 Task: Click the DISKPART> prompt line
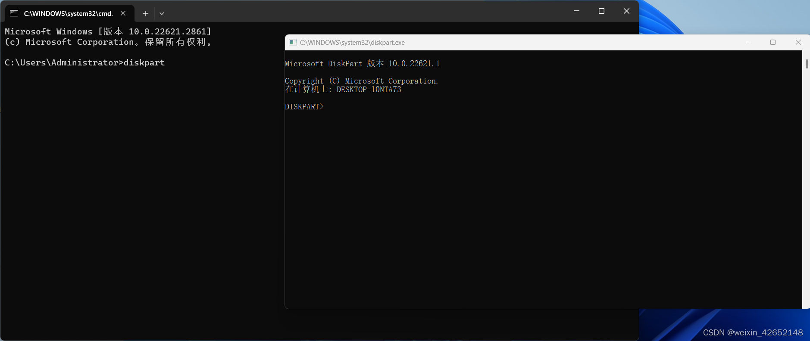pos(304,107)
